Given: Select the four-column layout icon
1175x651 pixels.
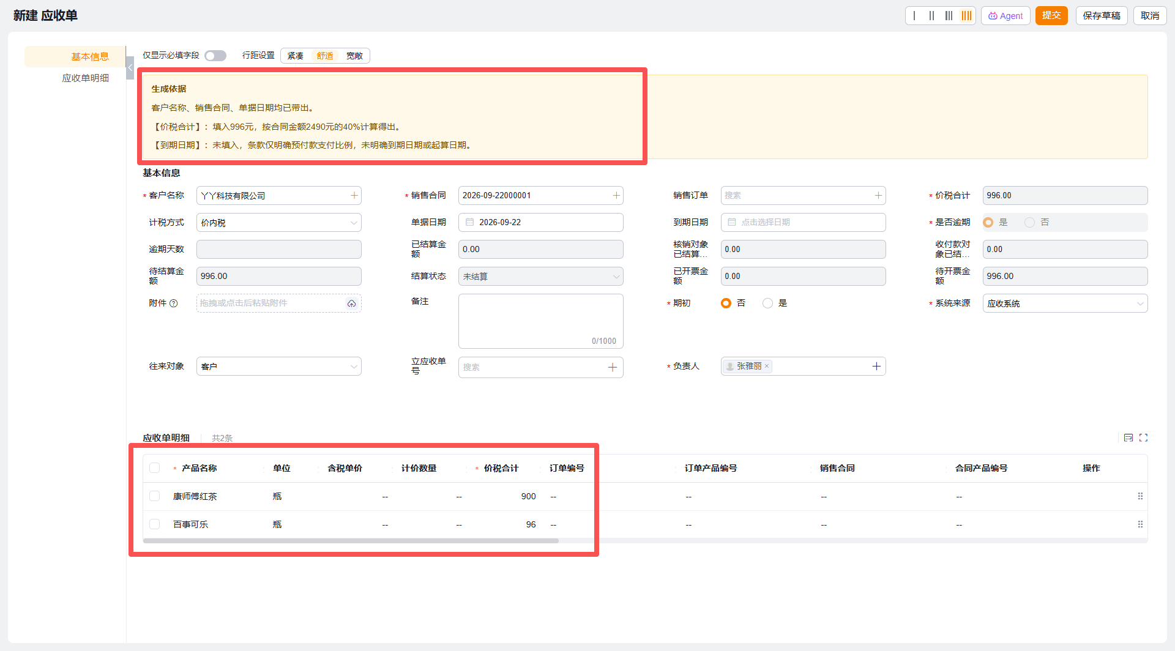Looking at the screenshot, I should tap(966, 16).
